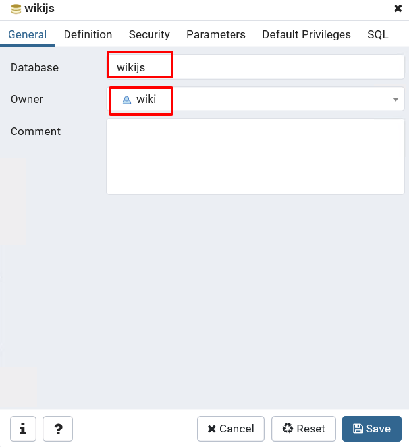Click the wikijs database icon in title

pos(16,9)
